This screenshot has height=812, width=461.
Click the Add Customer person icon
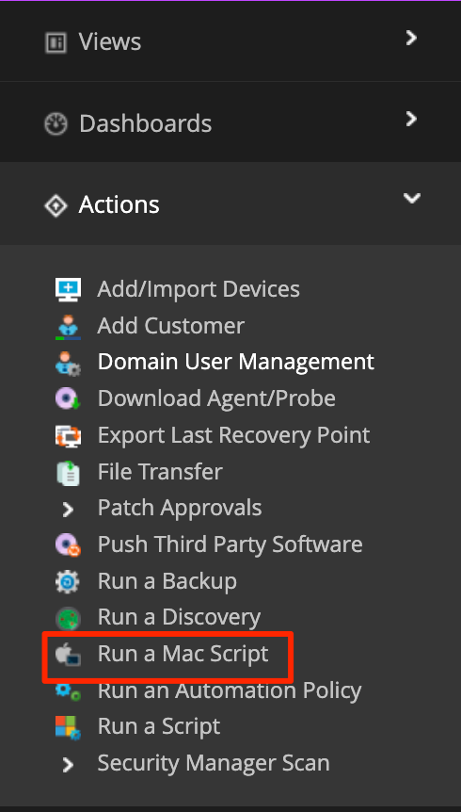pyautogui.click(x=68, y=326)
